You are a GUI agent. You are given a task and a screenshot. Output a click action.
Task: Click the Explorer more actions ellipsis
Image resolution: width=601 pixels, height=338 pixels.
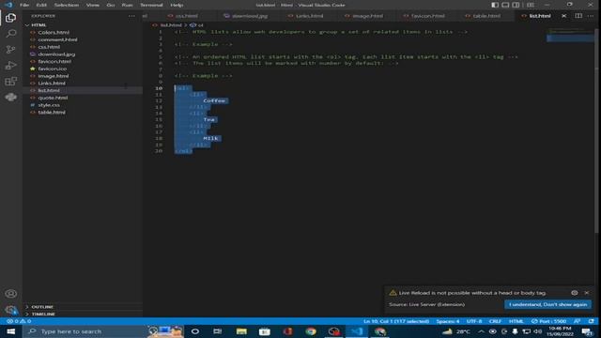click(x=131, y=16)
